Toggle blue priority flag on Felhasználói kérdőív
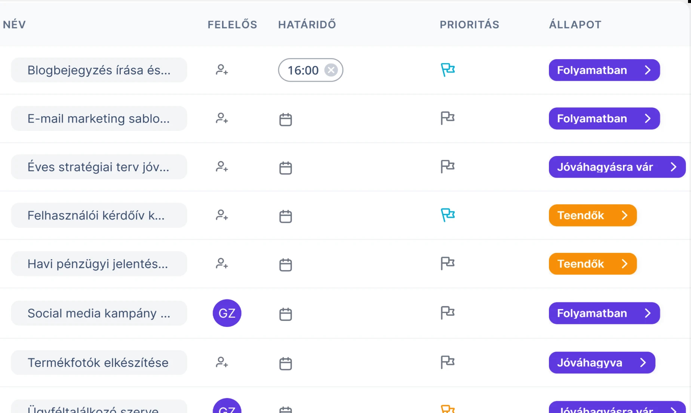 [448, 215]
